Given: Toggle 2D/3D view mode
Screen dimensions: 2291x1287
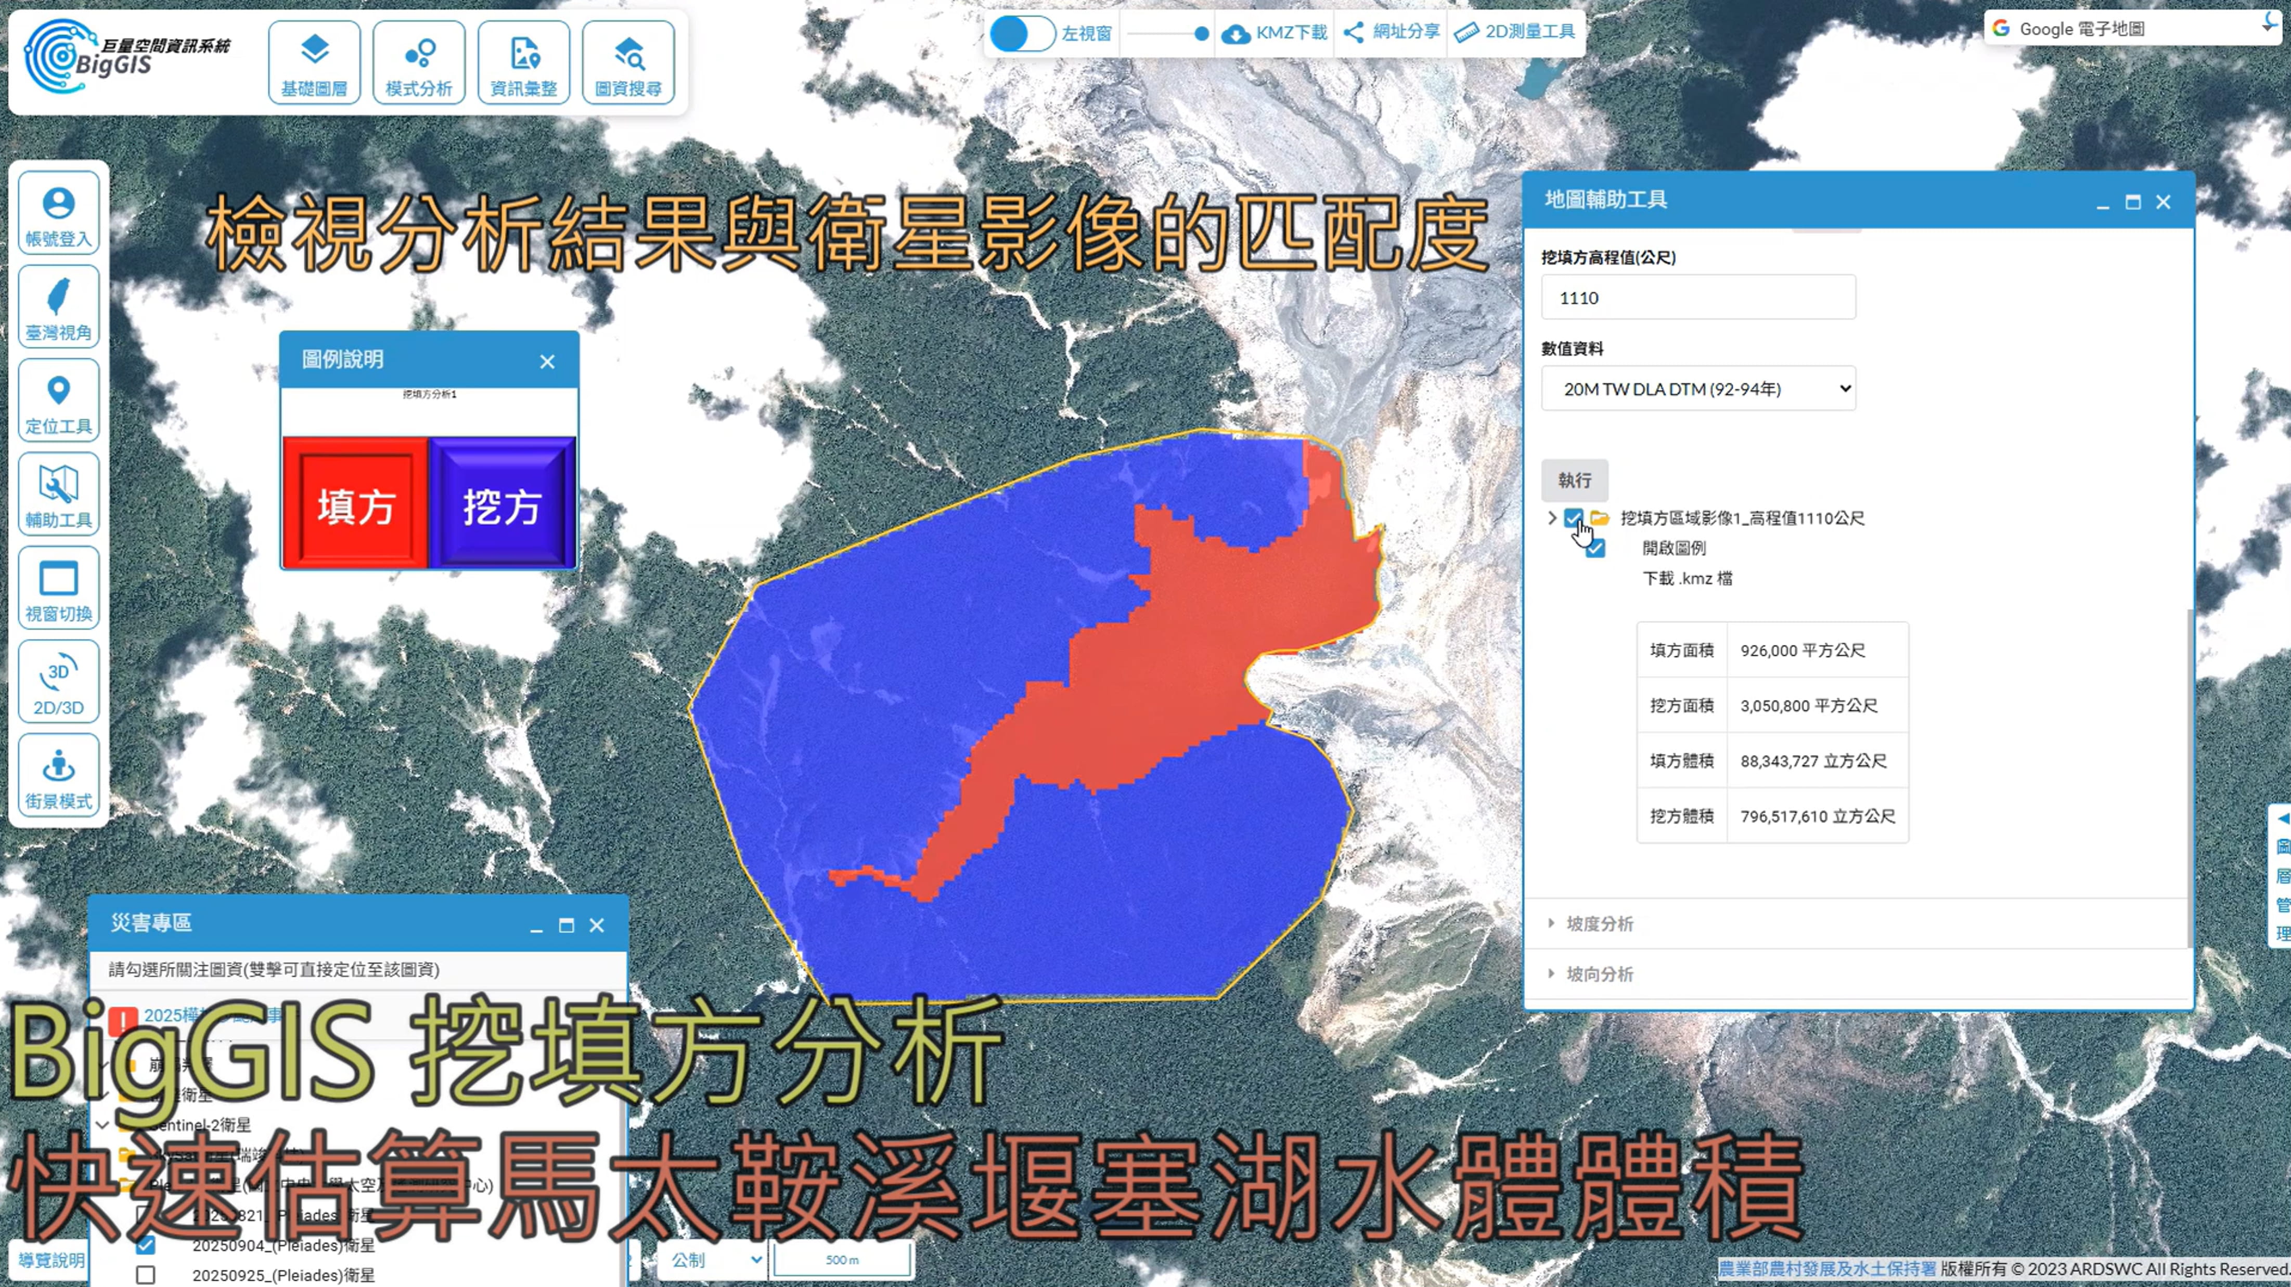Looking at the screenshot, I should pyautogui.click(x=59, y=683).
